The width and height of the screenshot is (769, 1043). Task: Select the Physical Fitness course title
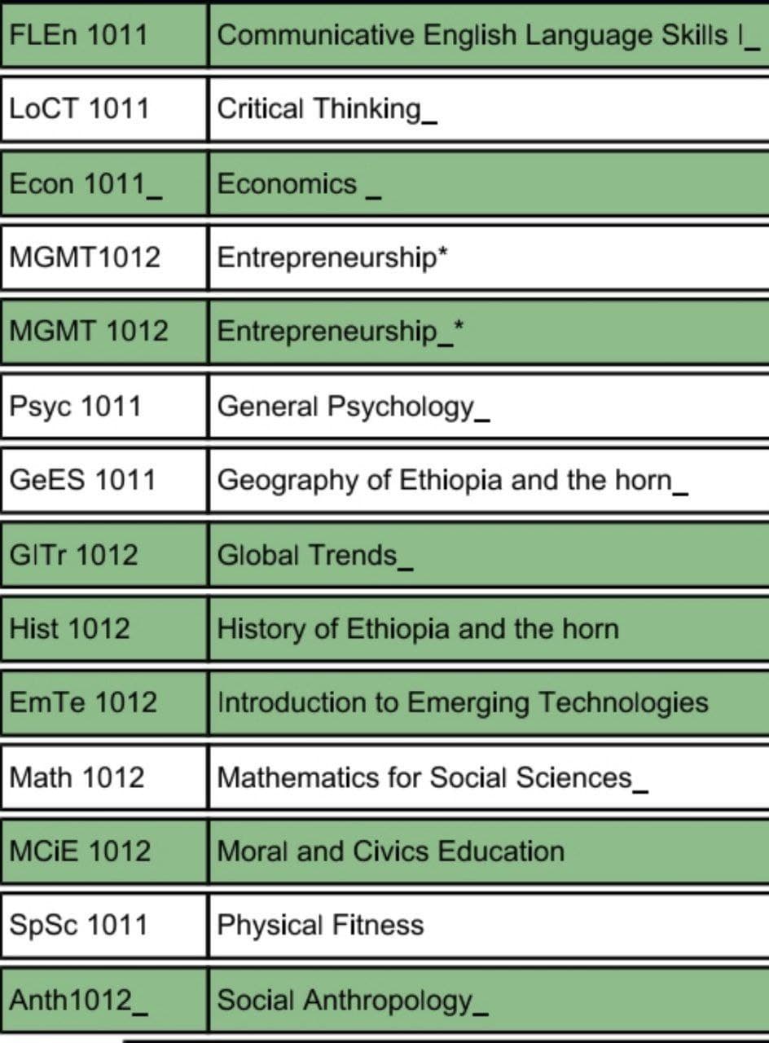(x=320, y=926)
